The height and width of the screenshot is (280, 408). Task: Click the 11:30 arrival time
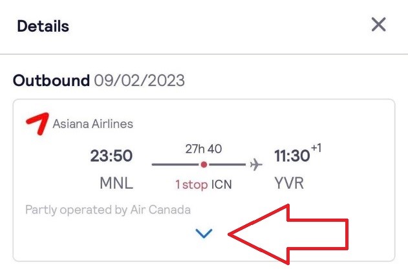coord(292,156)
